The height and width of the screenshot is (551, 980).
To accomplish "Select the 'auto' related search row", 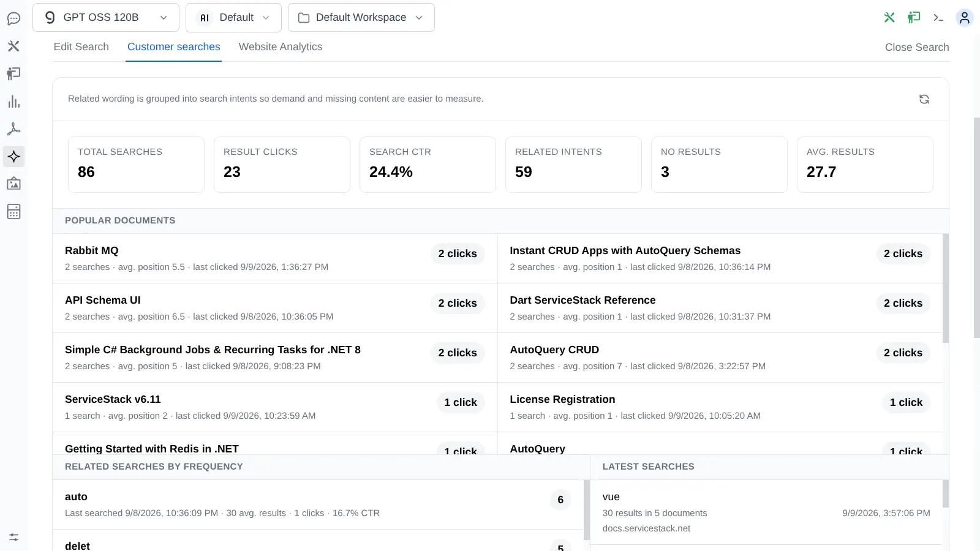I will (318, 504).
